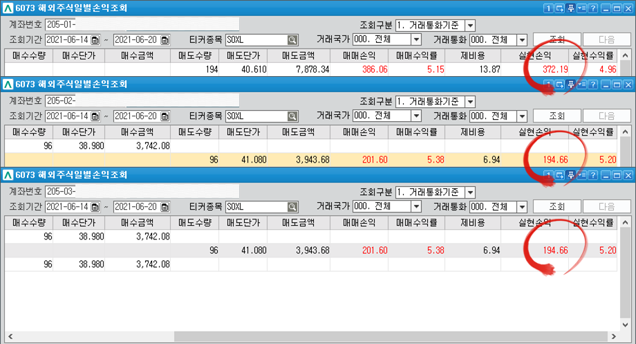Image resolution: width=636 pixels, height=344 pixels.
Task: Click 조회 button in 205-03 window
Action: [557, 207]
